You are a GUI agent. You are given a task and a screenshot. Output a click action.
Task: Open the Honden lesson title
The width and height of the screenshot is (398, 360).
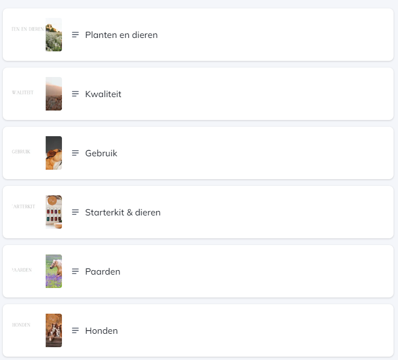pos(101,330)
